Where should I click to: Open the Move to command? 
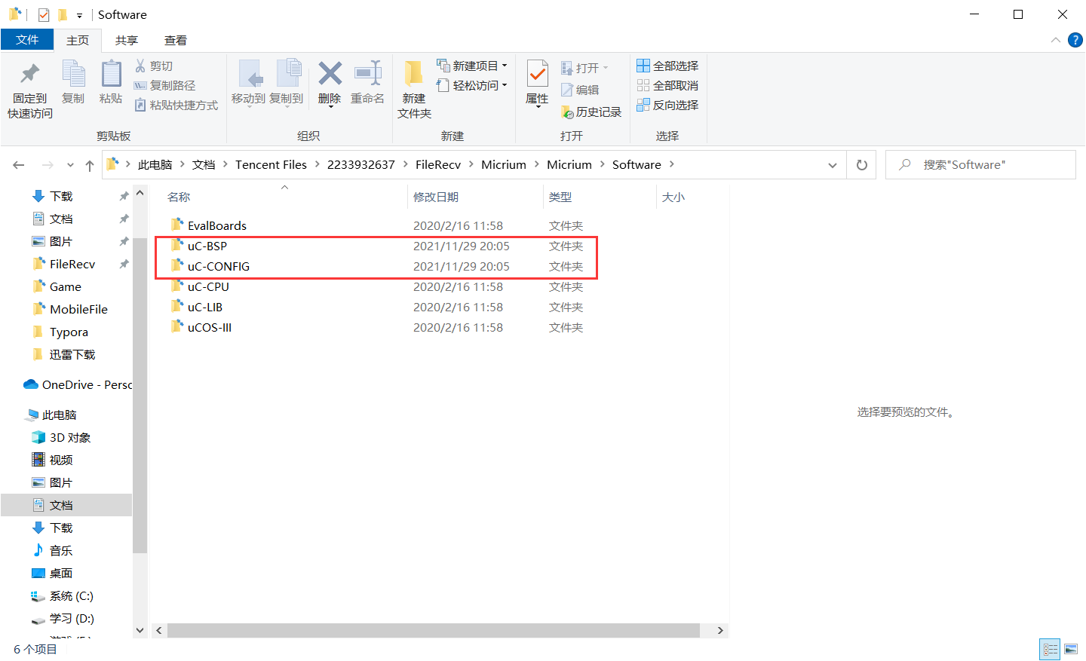(x=249, y=83)
